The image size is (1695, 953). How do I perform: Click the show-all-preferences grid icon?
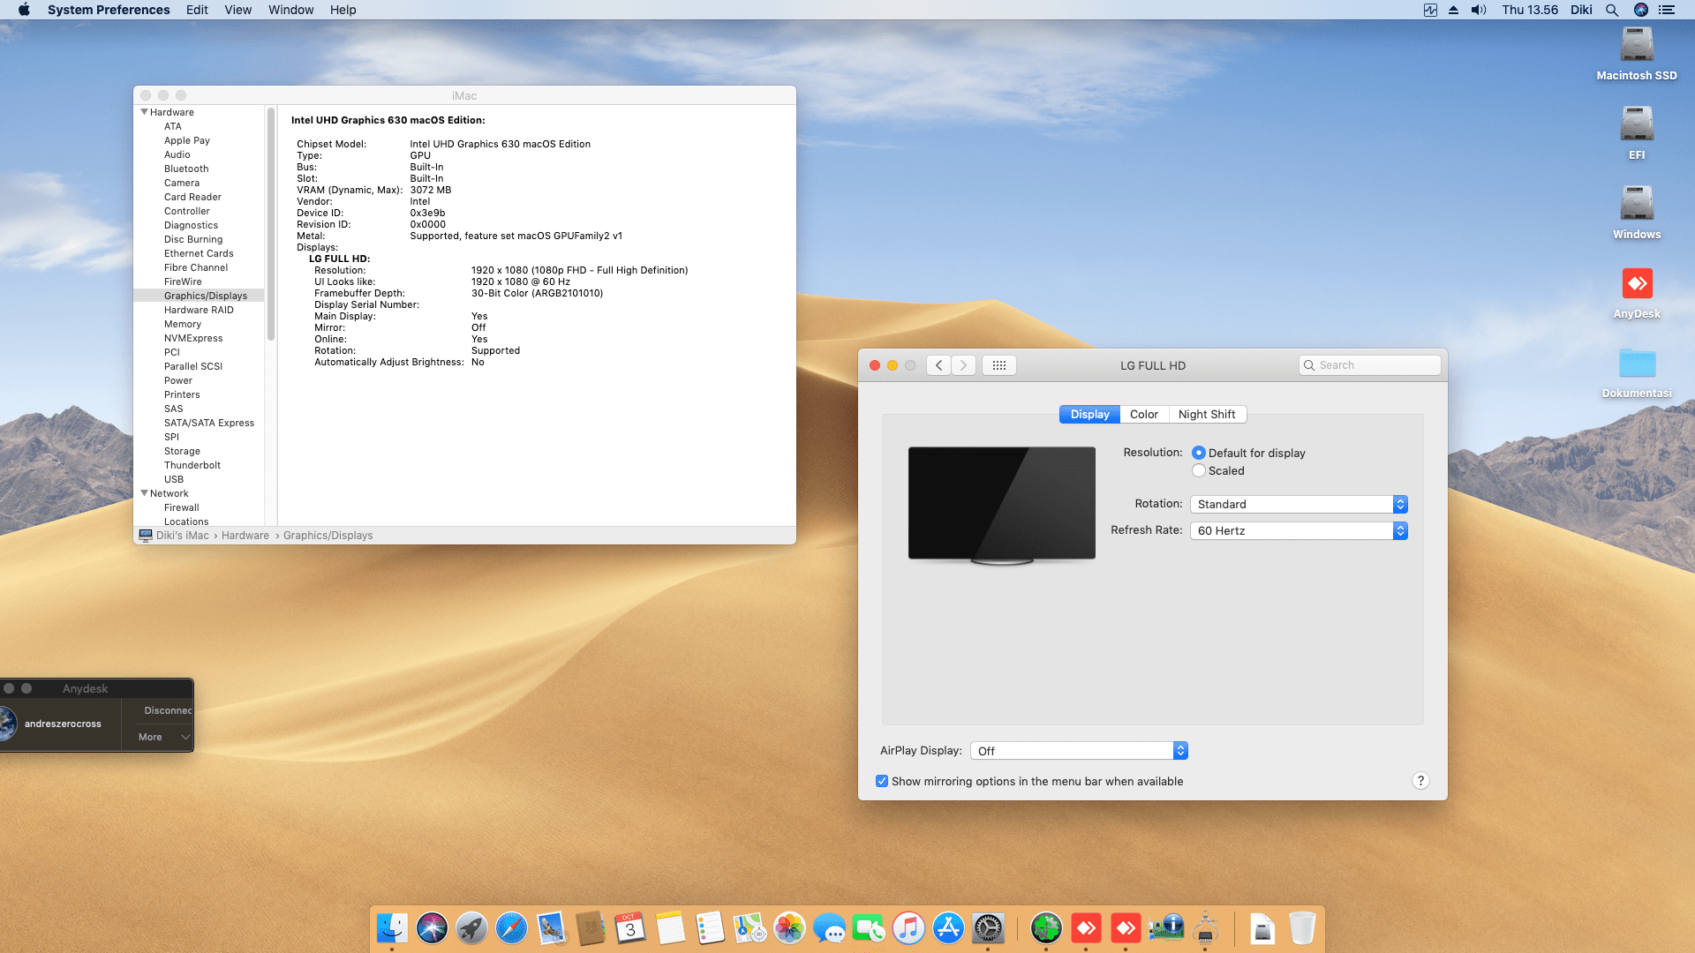998,364
